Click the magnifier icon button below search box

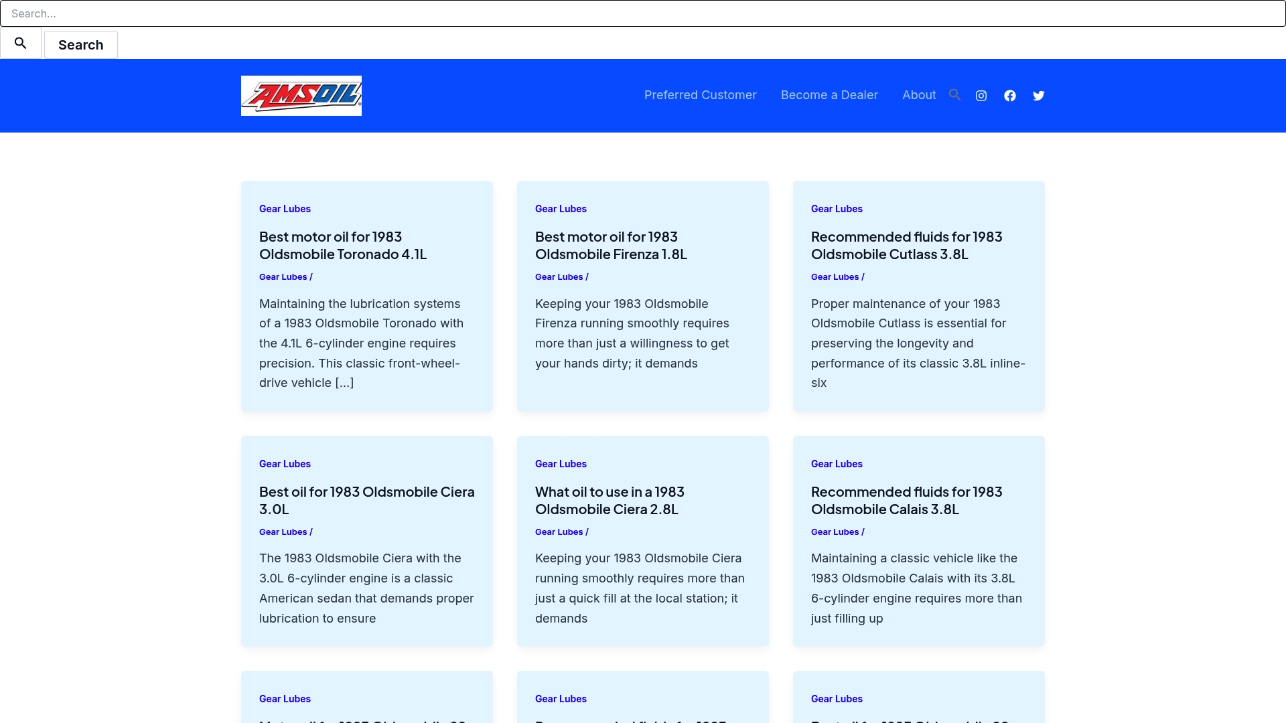pos(21,44)
